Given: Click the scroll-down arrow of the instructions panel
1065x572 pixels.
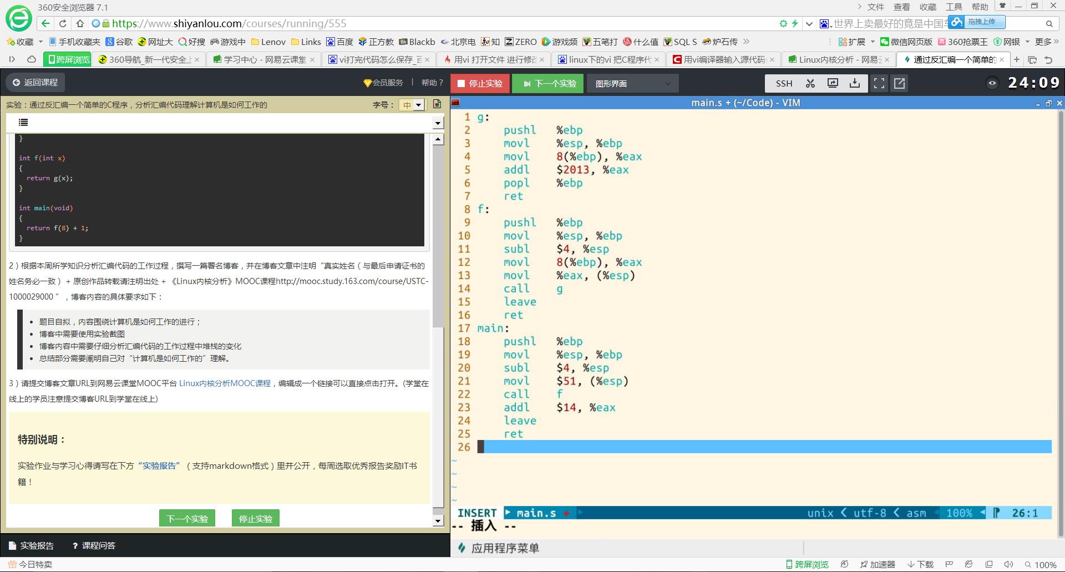Looking at the screenshot, I should tap(438, 520).
